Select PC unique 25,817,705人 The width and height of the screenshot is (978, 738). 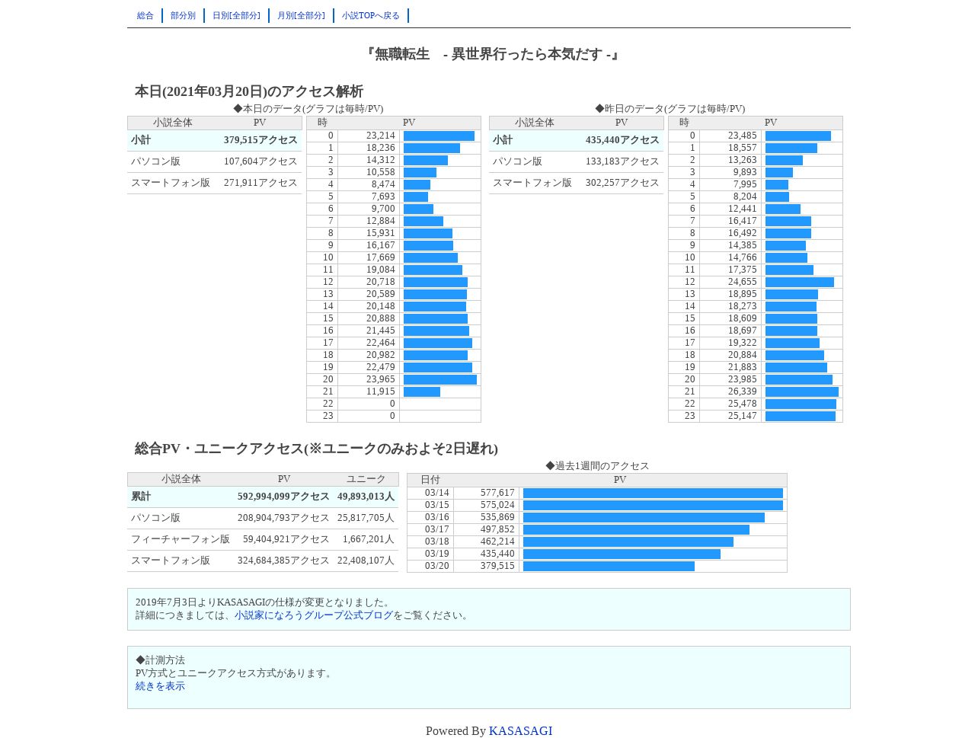(x=366, y=518)
